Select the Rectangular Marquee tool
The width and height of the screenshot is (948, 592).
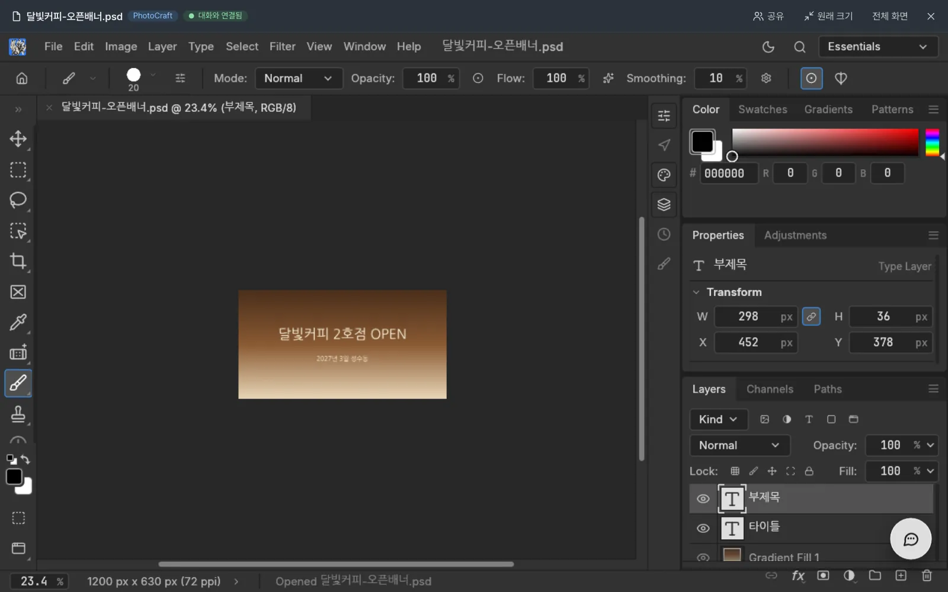pyautogui.click(x=18, y=170)
